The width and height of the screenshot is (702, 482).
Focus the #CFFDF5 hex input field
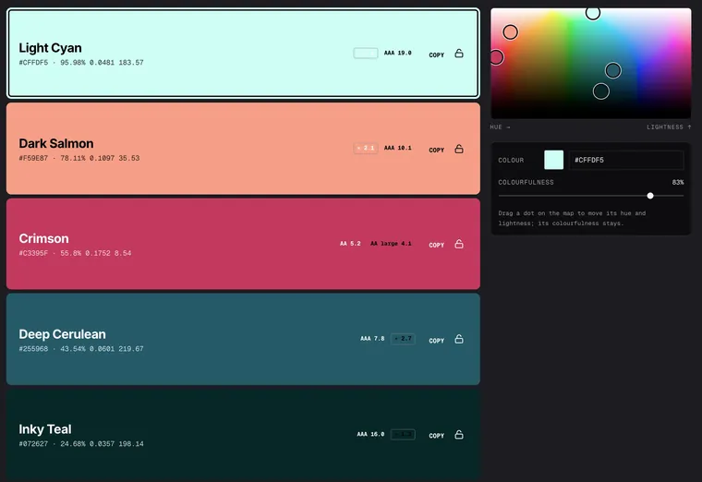point(626,160)
